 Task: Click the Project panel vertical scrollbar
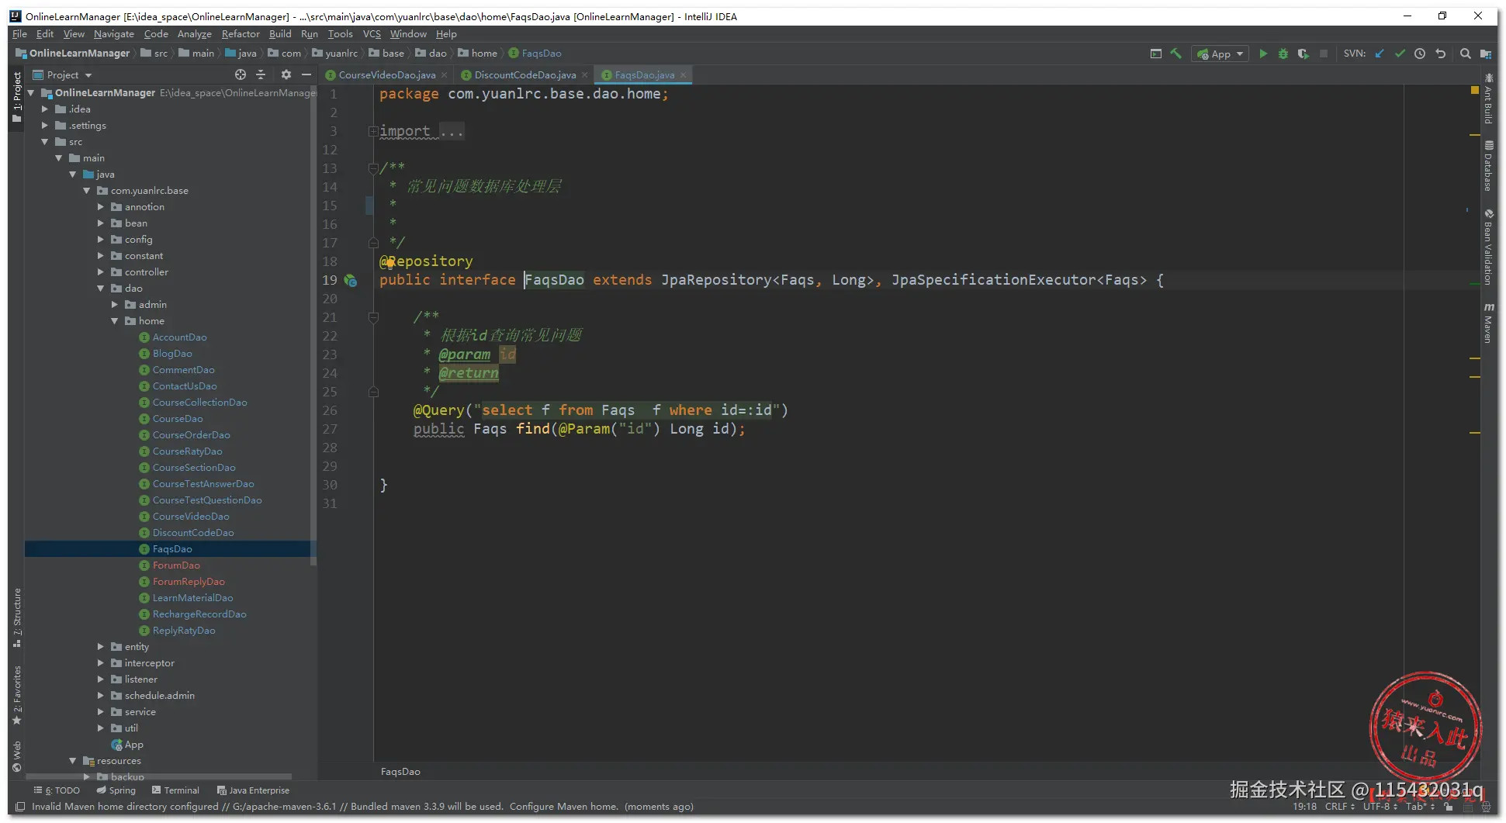pyautogui.click(x=313, y=326)
